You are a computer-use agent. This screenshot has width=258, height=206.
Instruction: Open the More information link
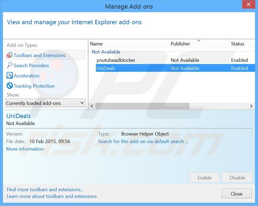coord(25,149)
